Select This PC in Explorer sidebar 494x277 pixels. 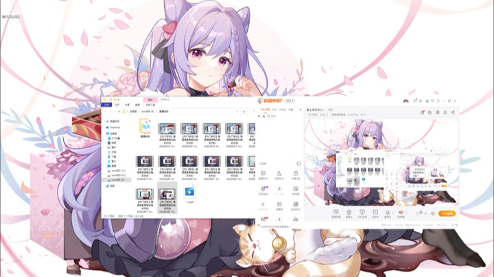point(112,134)
